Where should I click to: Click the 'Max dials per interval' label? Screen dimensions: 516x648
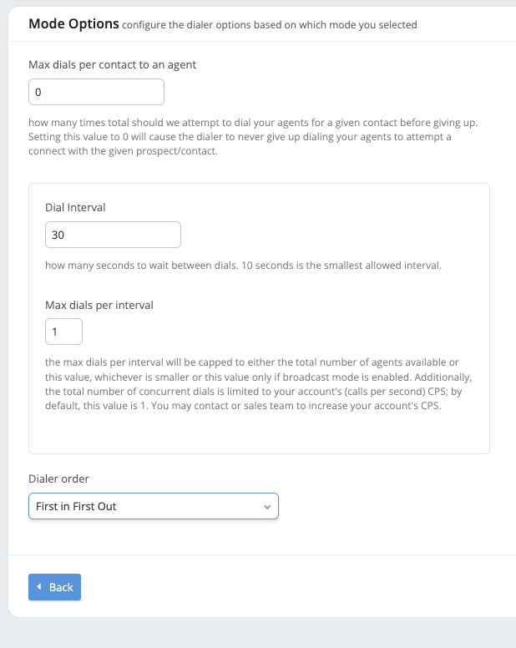tap(99, 306)
